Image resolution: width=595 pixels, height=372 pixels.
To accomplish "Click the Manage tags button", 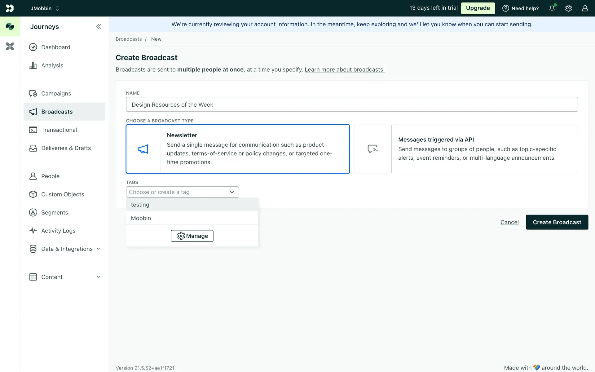I will 192,236.
